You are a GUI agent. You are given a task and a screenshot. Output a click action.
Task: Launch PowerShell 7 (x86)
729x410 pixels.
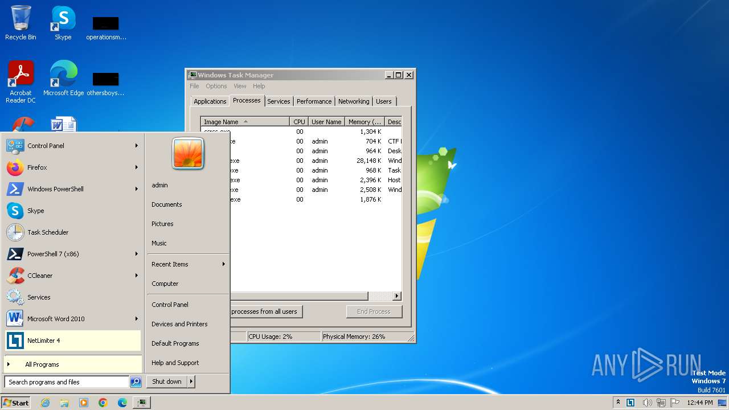coord(73,254)
